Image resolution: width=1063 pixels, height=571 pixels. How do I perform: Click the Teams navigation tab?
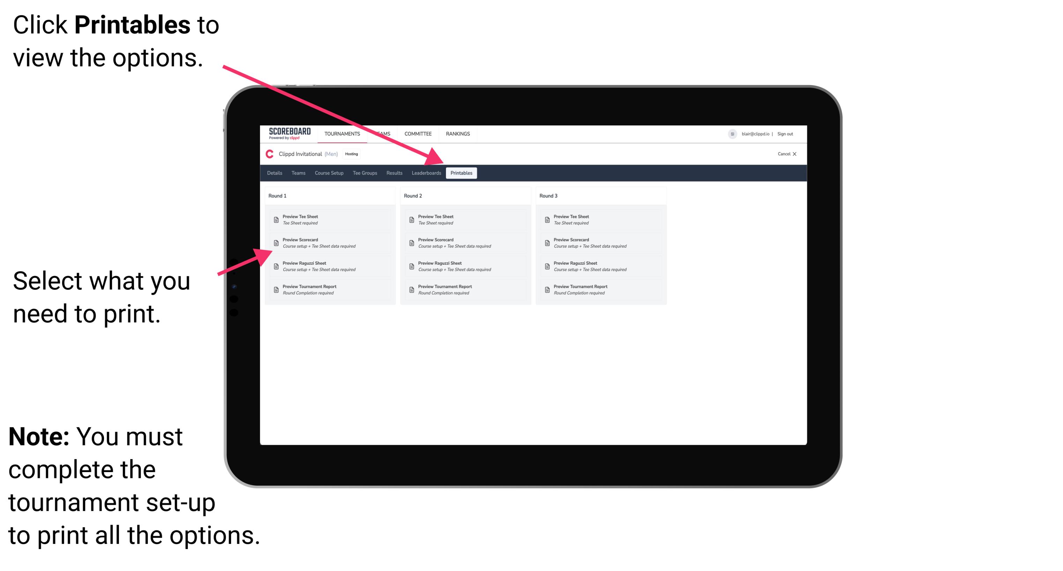pos(293,174)
